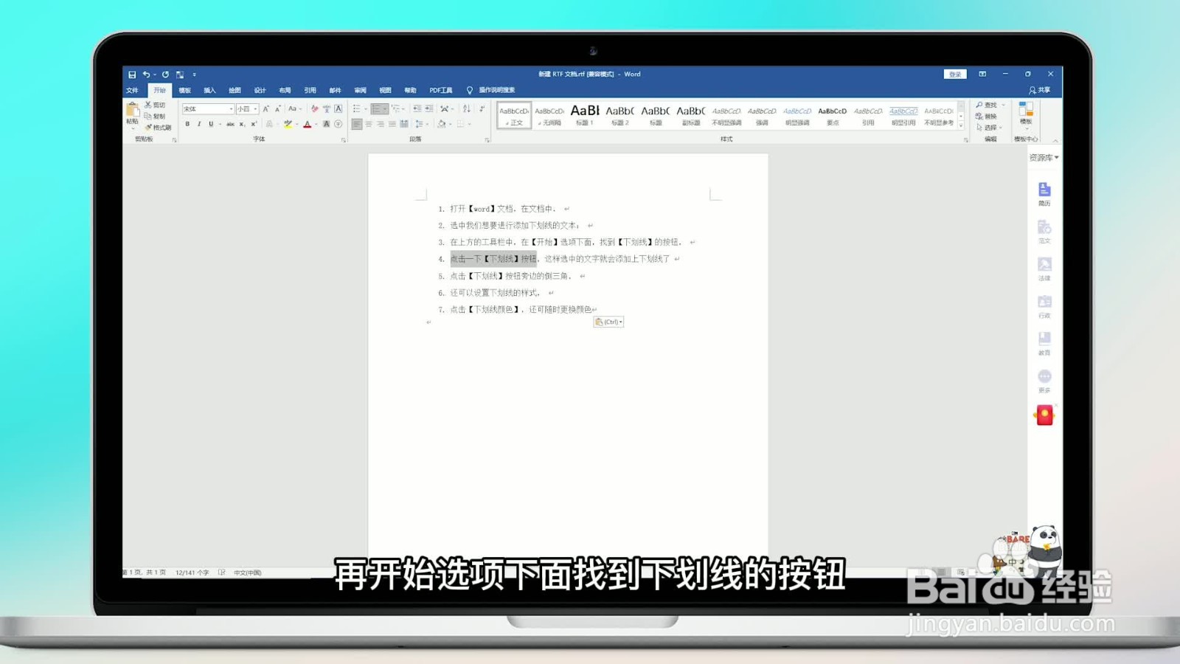The width and height of the screenshot is (1180, 664).
Task: Open the (Ctrl) paste options button
Action: click(608, 322)
